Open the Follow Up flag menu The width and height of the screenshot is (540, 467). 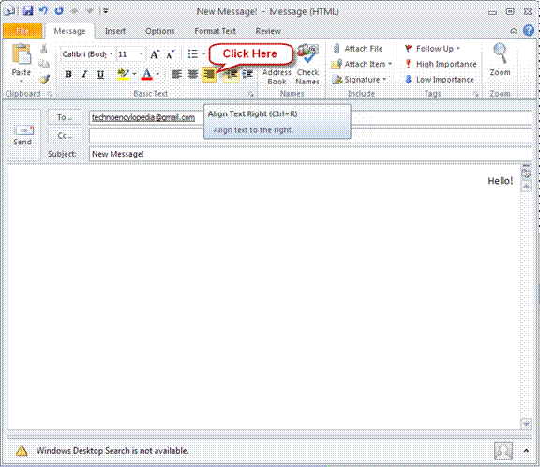click(x=432, y=49)
